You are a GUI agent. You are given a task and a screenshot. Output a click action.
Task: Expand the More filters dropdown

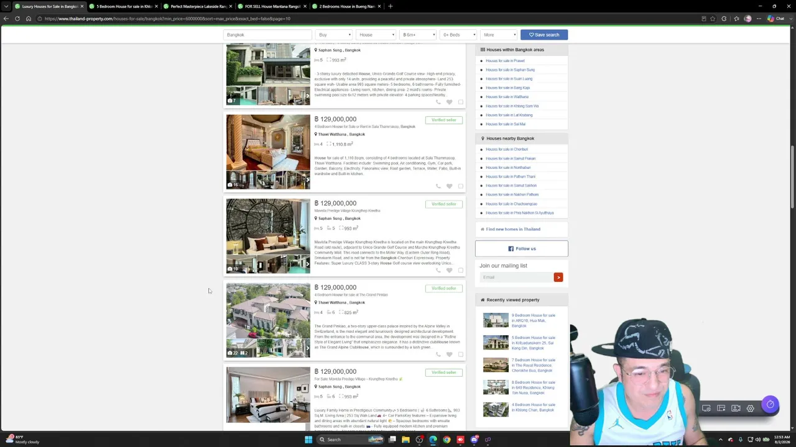tap(499, 35)
